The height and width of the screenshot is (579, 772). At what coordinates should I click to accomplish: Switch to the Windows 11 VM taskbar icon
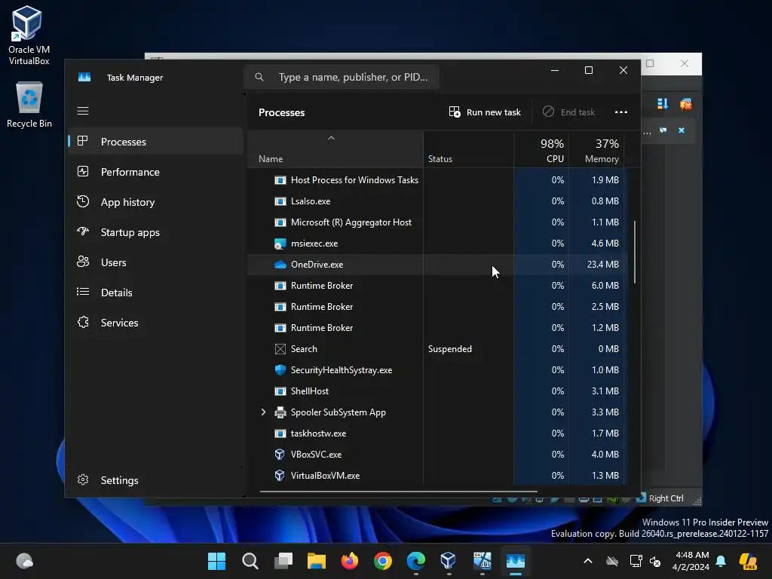tap(482, 561)
